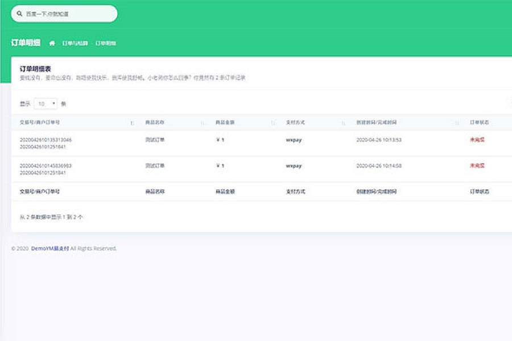This screenshot has height=341, width=512.
Task: Click 测试订单 name in 10:14:58 row
Action: point(155,166)
